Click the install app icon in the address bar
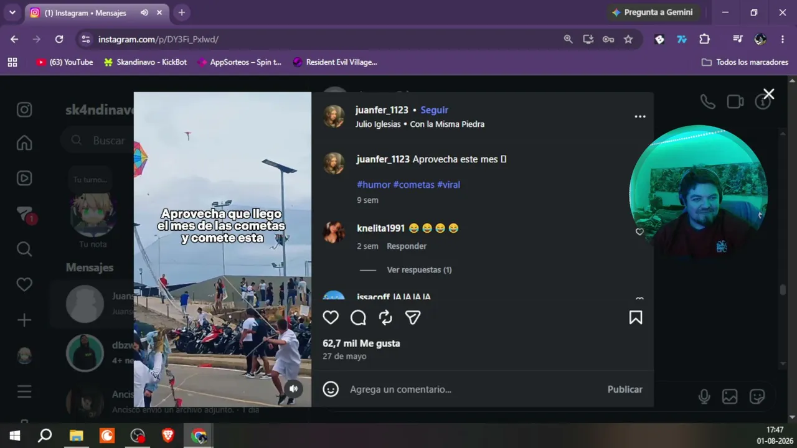 pos(588,39)
